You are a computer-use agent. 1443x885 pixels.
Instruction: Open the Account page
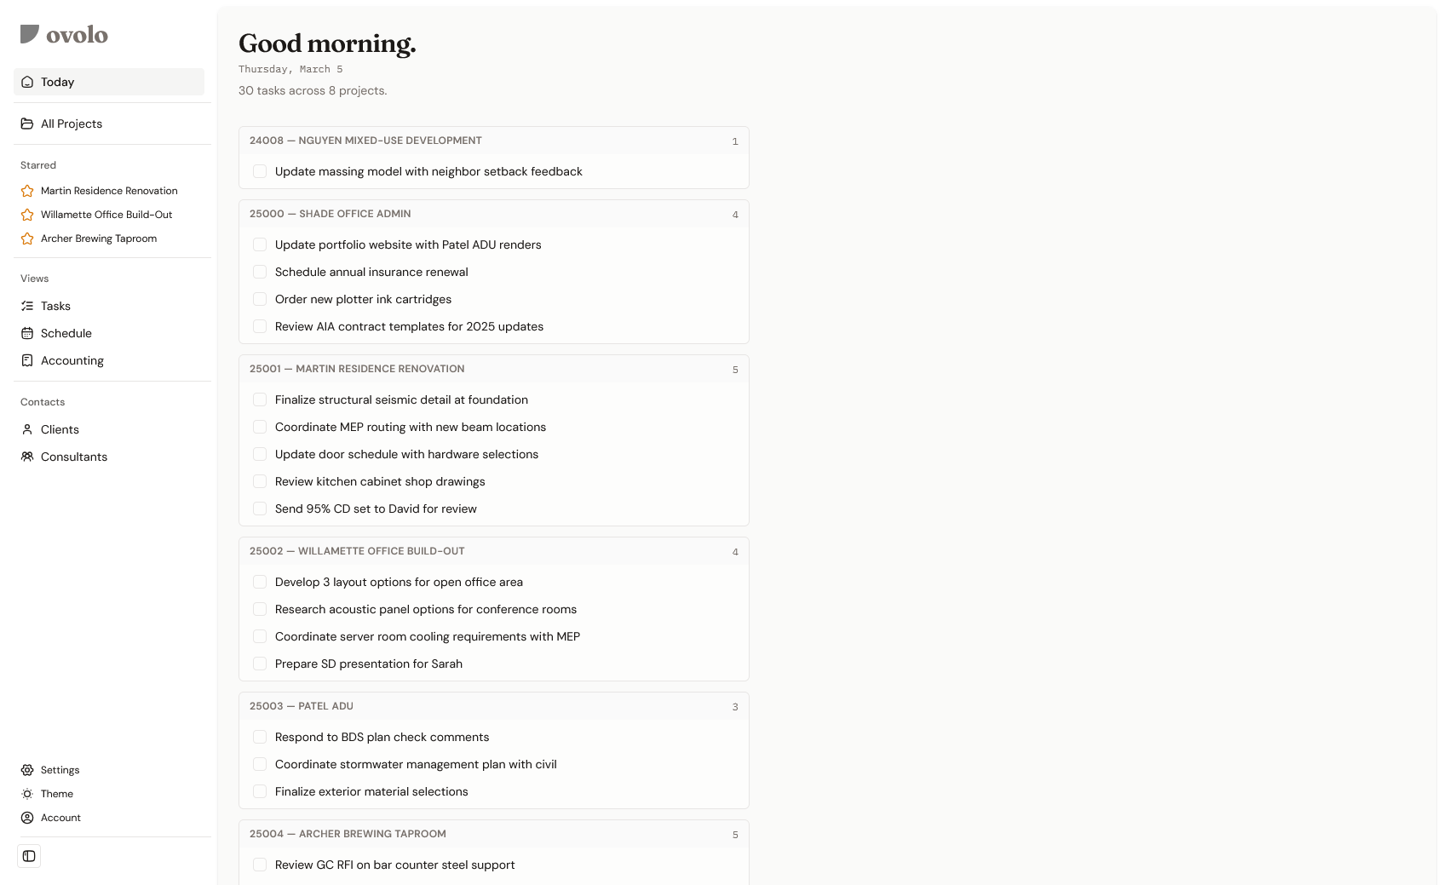click(x=60, y=818)
